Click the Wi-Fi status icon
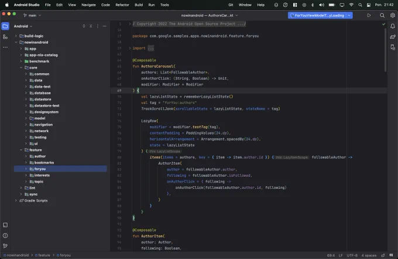This screenshot has width=398, height=259. tap(351, 5)
